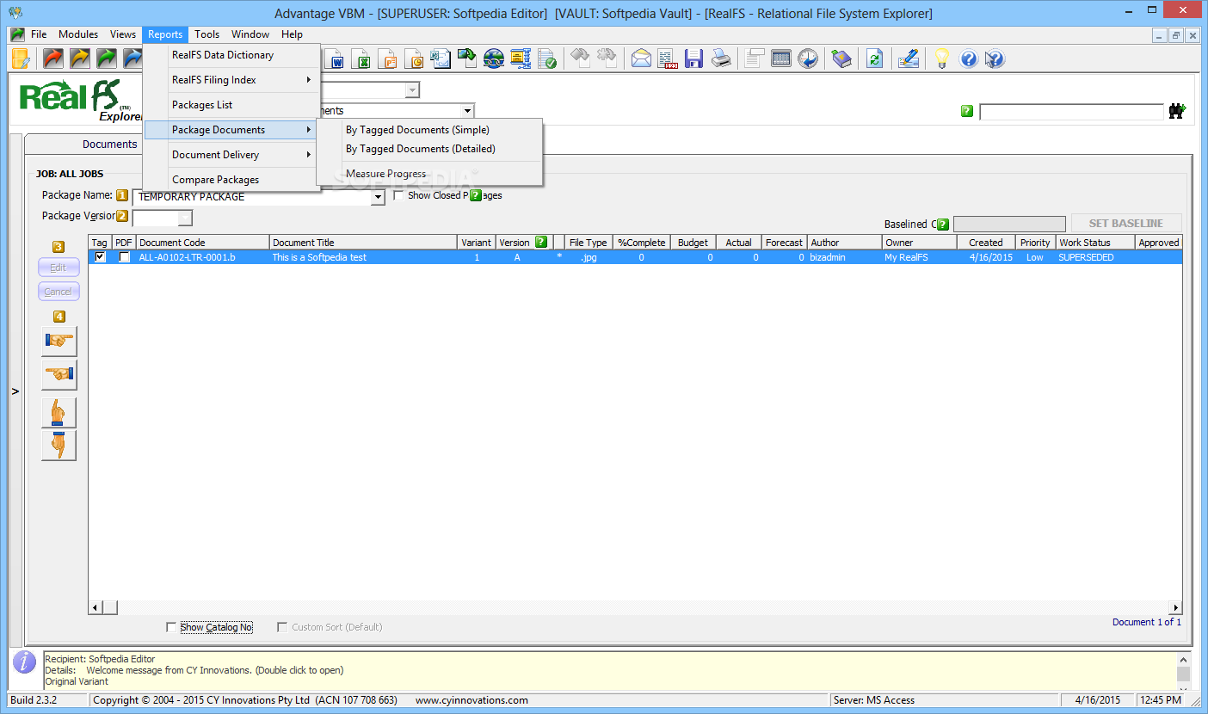1208x714 pixels.
Task: Click the green help icon beside the search field
Action: pos(967,111)
